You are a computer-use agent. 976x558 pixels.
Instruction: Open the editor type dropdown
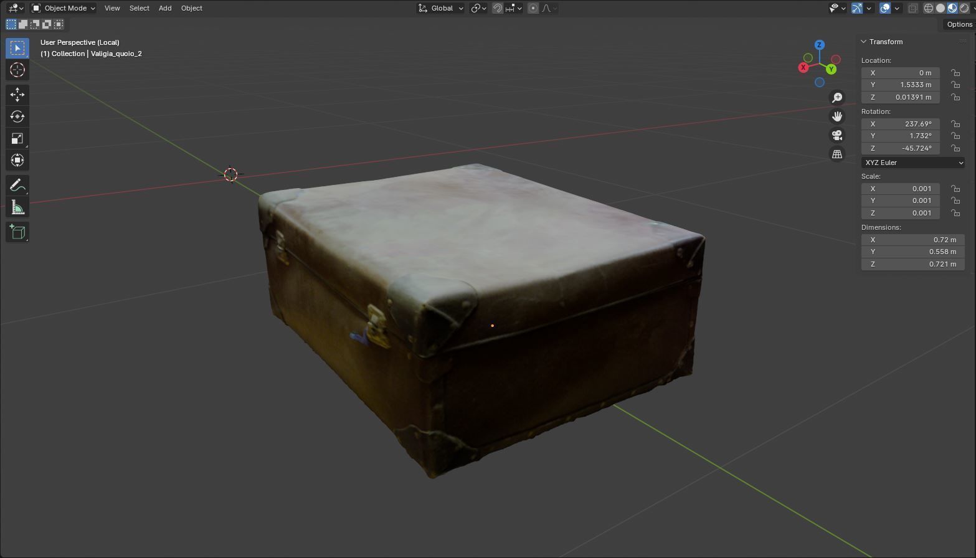(16, 8)
